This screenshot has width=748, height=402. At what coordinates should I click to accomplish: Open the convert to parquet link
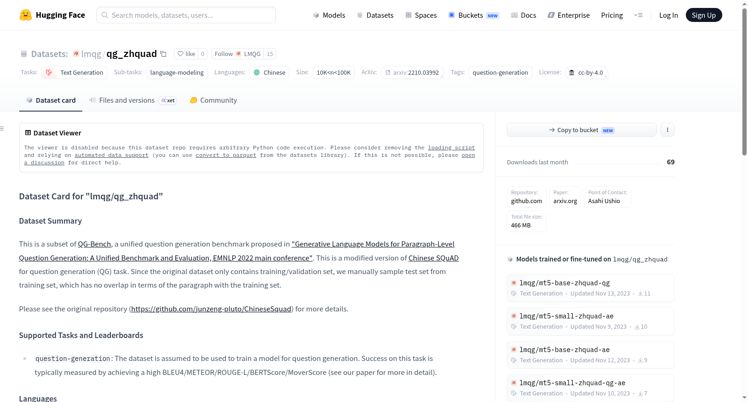point(226,155)
